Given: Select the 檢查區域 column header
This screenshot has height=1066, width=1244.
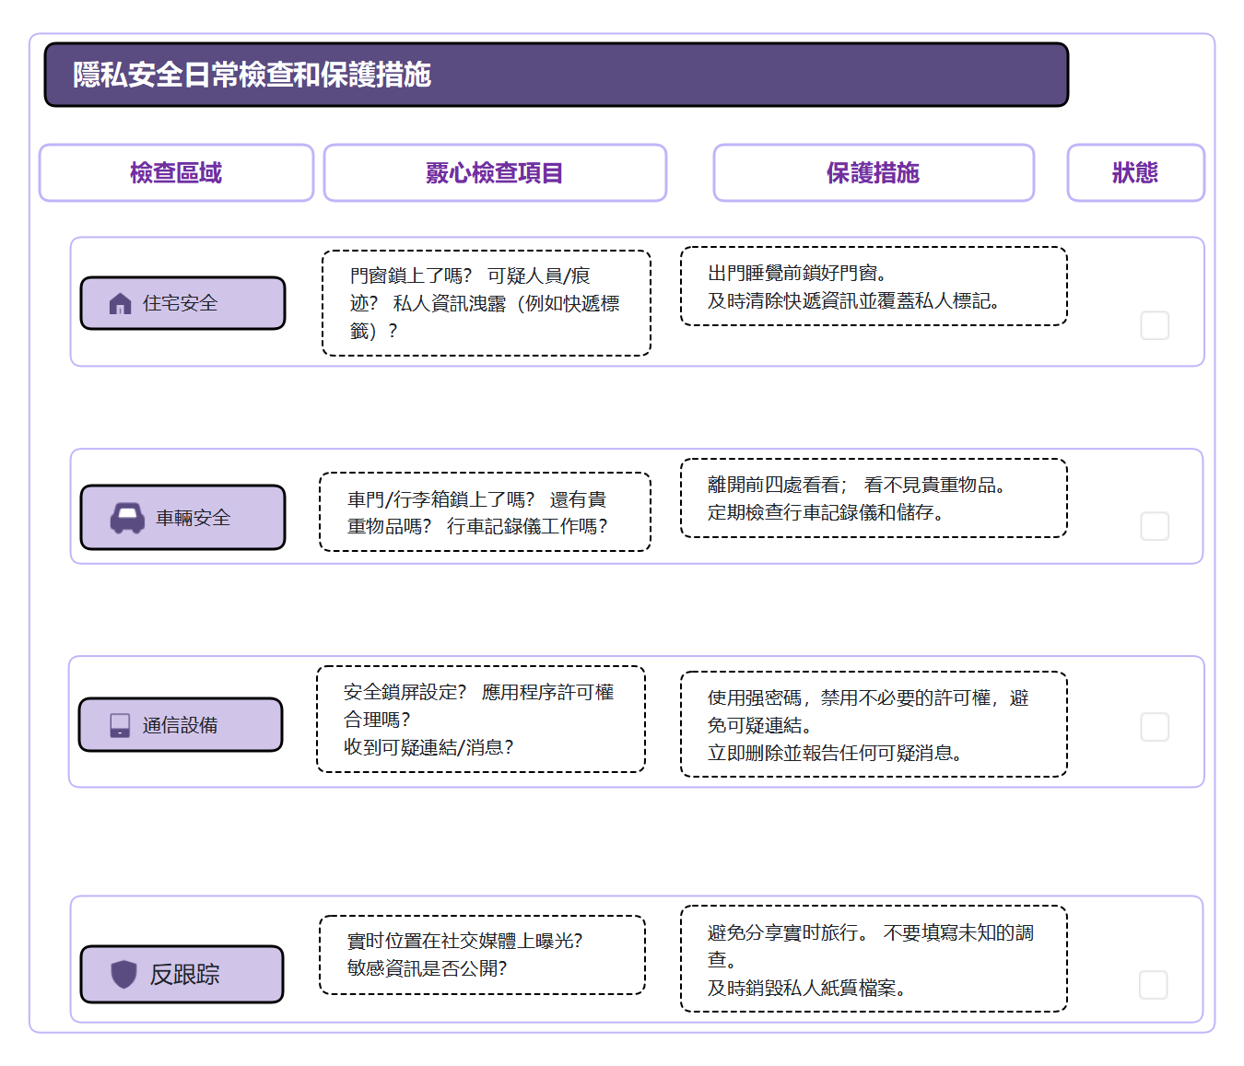Looking at the screenshot, I should (x=175, y=172).
